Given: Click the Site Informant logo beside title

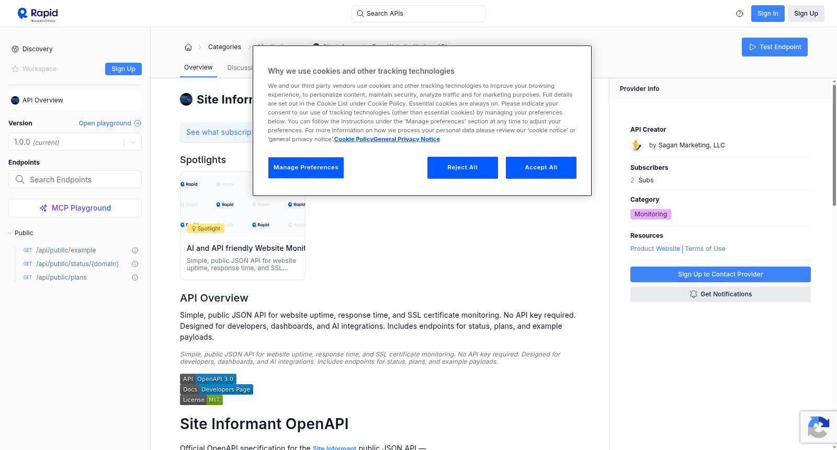Looking at the screenshot, I should [x=186, y=99].
